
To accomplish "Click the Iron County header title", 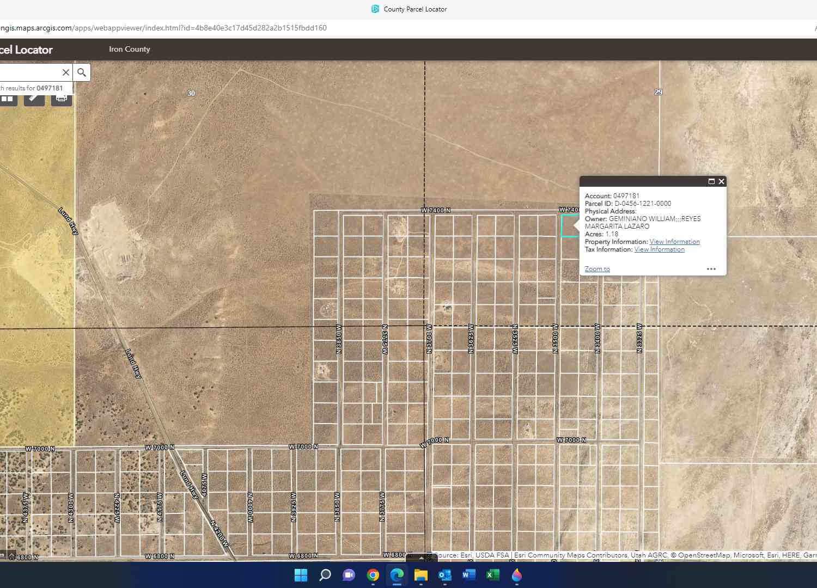I will click(130, 49).
